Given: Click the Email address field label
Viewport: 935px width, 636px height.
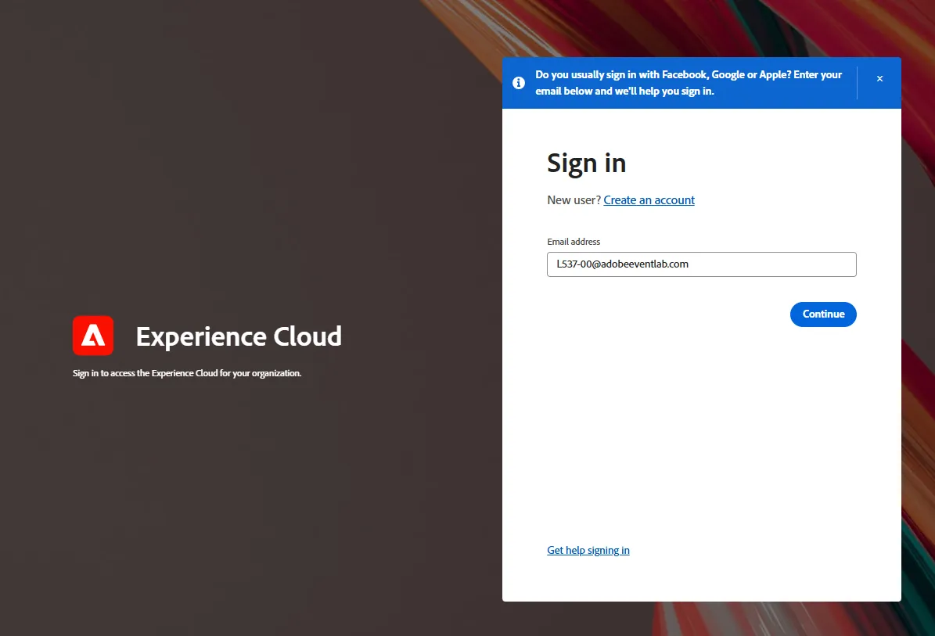Looking at the screenshot, I should [574, 242].
